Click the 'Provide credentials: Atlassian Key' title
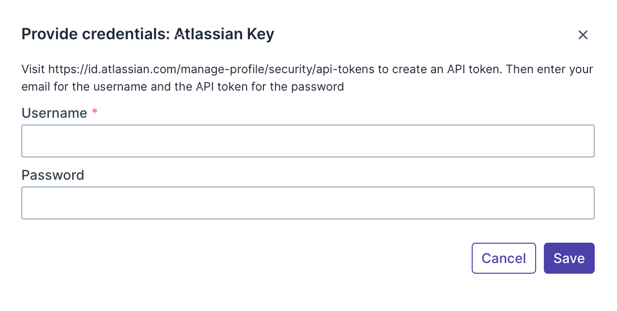Screen dimensions: 617x311 click(148, 34)
